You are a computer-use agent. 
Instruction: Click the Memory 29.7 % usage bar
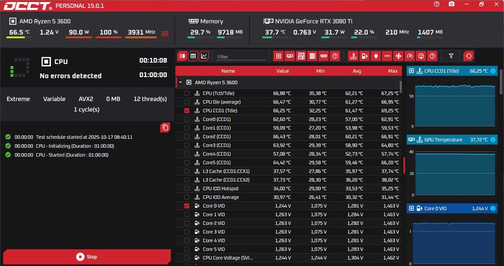(x=200, y=37)
